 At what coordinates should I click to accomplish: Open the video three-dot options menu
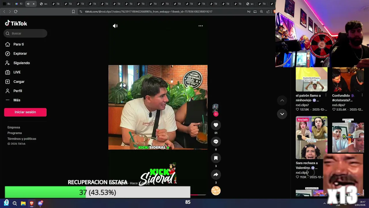point(201,26)
